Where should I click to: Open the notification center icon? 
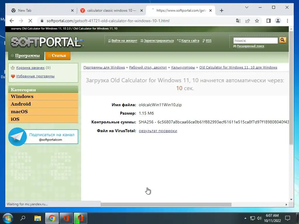coord(288,218)
